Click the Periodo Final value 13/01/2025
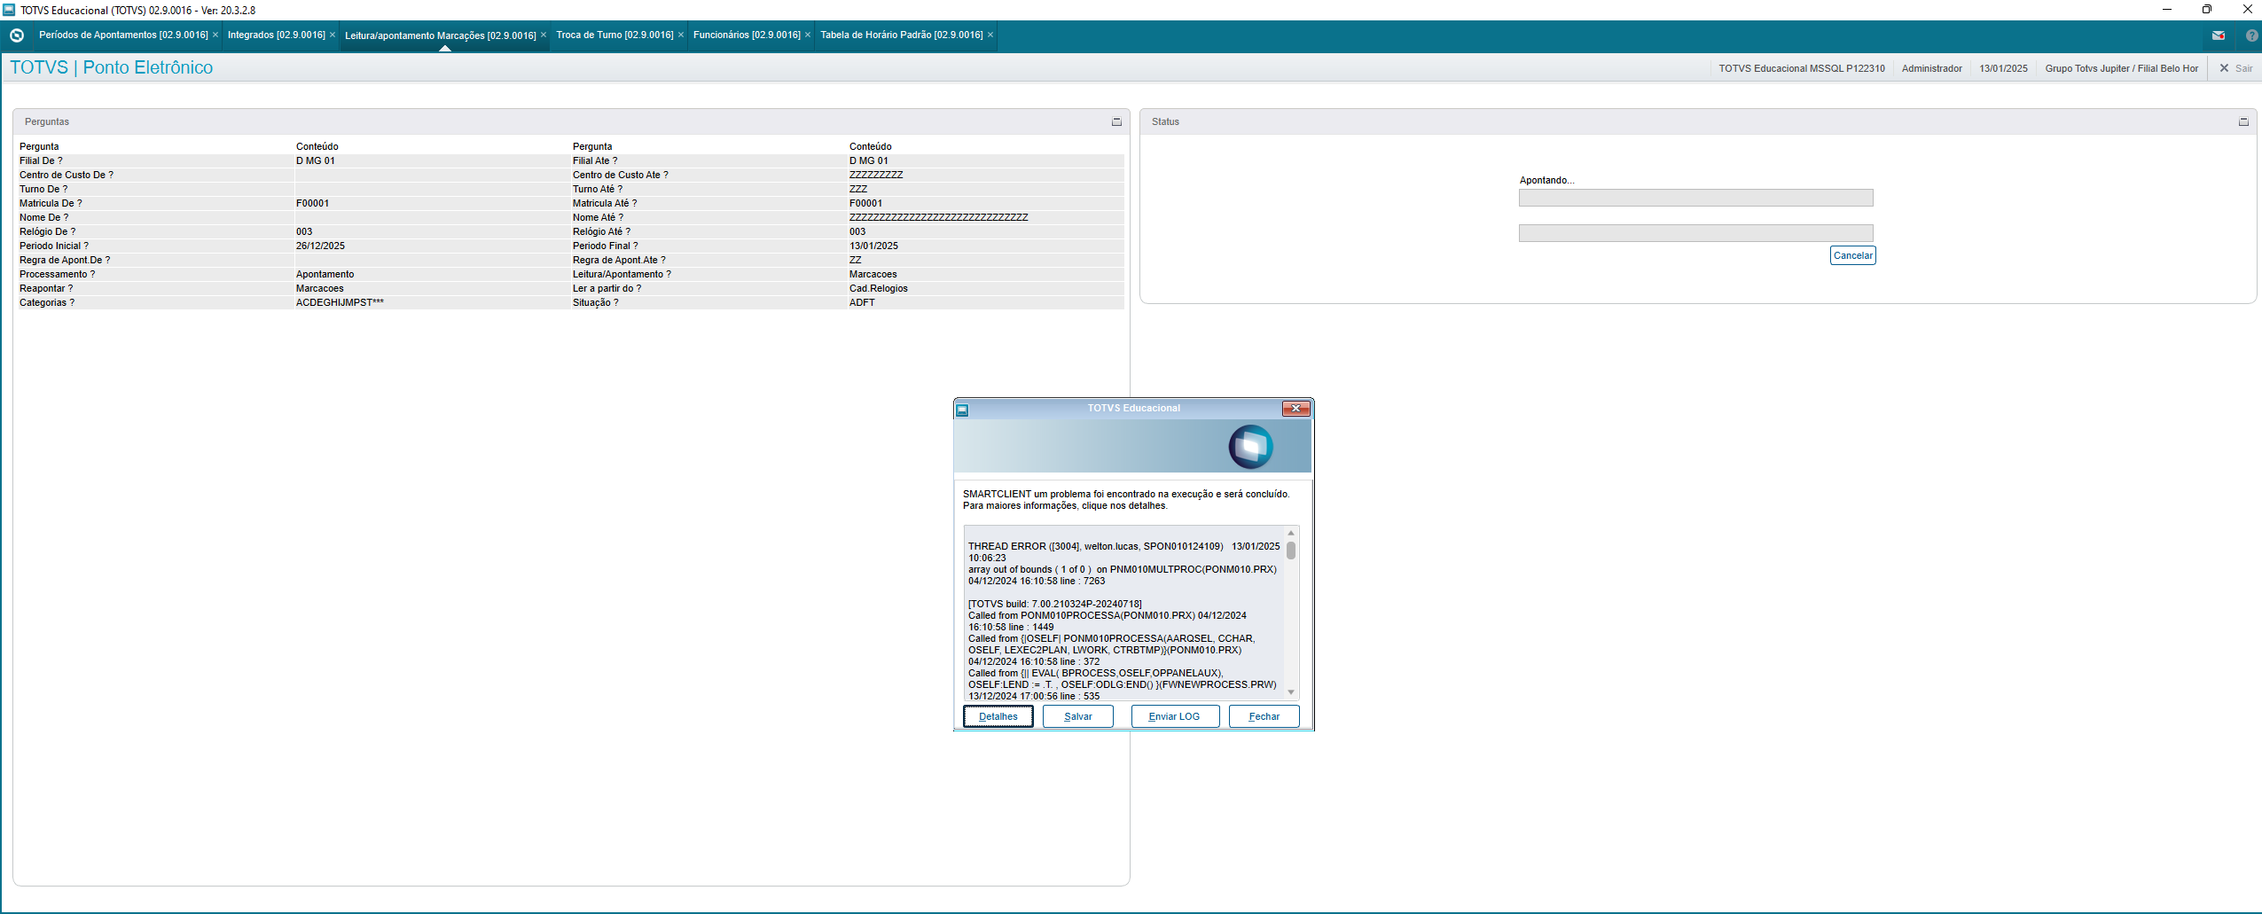The height and width of the screenshot is (914, 2262). (x=873, y=246)
